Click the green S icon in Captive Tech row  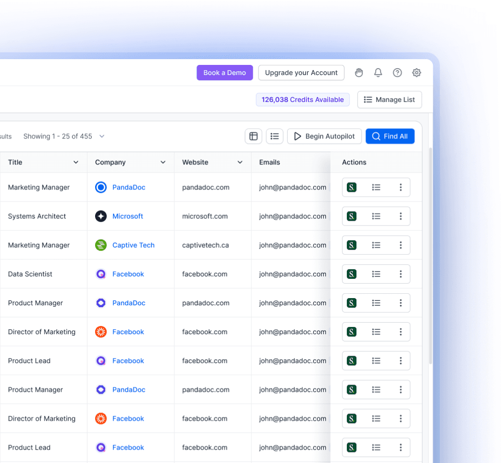click(352, 245)
